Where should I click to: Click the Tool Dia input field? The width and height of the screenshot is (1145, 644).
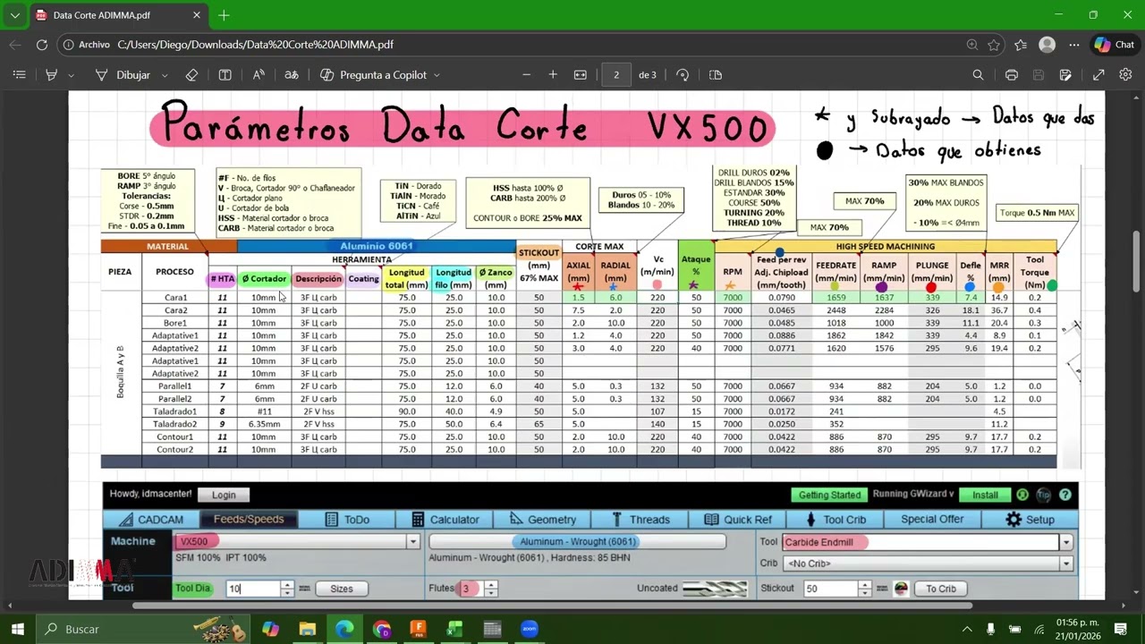click(254, 589)
